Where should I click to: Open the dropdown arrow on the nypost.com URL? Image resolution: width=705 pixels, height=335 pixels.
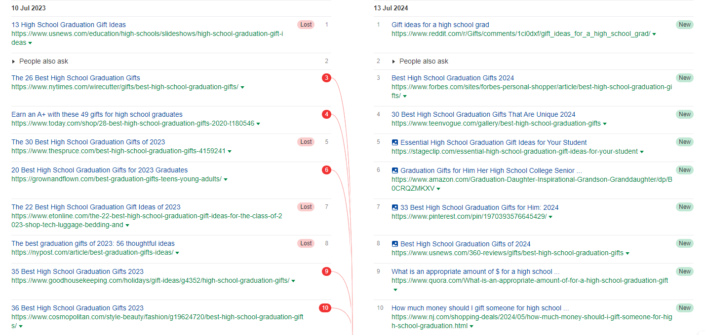click(x=177, y=253)
